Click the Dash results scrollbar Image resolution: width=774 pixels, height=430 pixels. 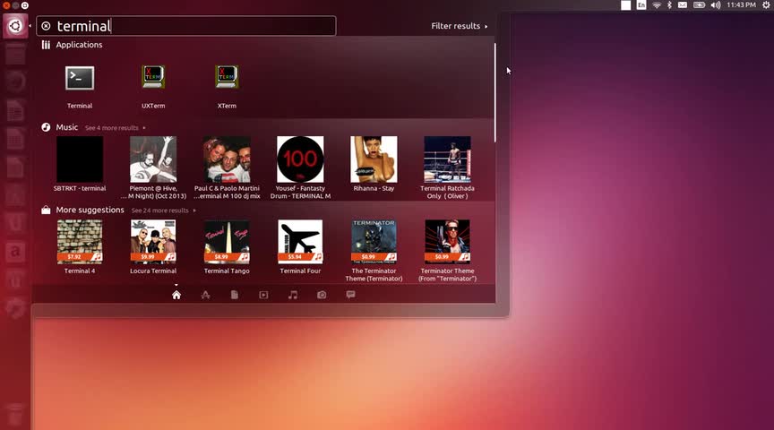pos(494,93)
